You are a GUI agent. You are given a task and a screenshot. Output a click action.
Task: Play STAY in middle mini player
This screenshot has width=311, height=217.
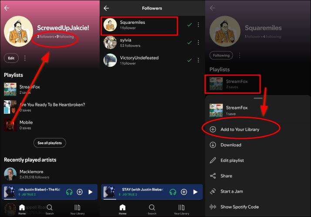pos(195,192)
